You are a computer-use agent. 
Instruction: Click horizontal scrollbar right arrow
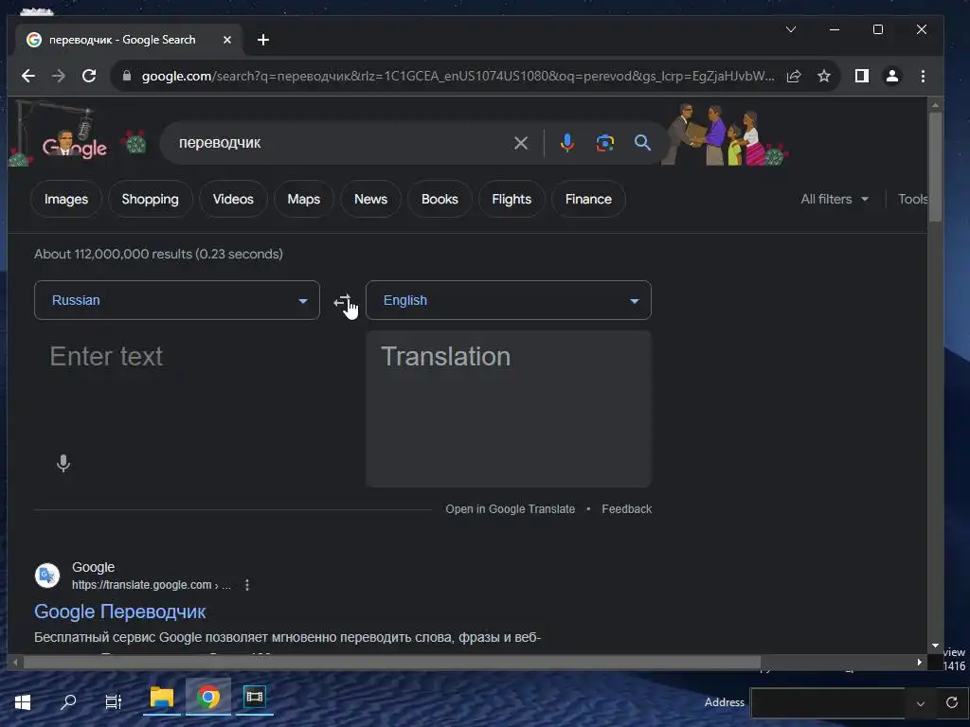tap(919, 662)
